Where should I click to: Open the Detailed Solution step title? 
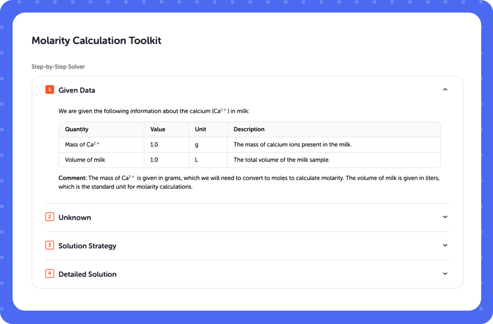tap(87, 274)
